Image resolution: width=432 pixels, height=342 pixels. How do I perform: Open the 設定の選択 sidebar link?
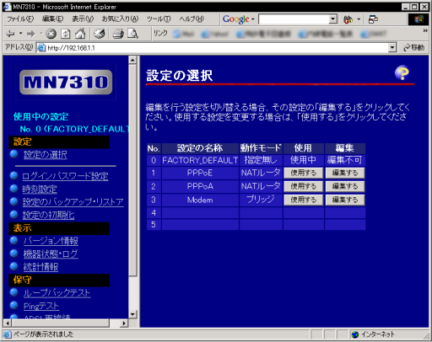[x=45, y=155]
